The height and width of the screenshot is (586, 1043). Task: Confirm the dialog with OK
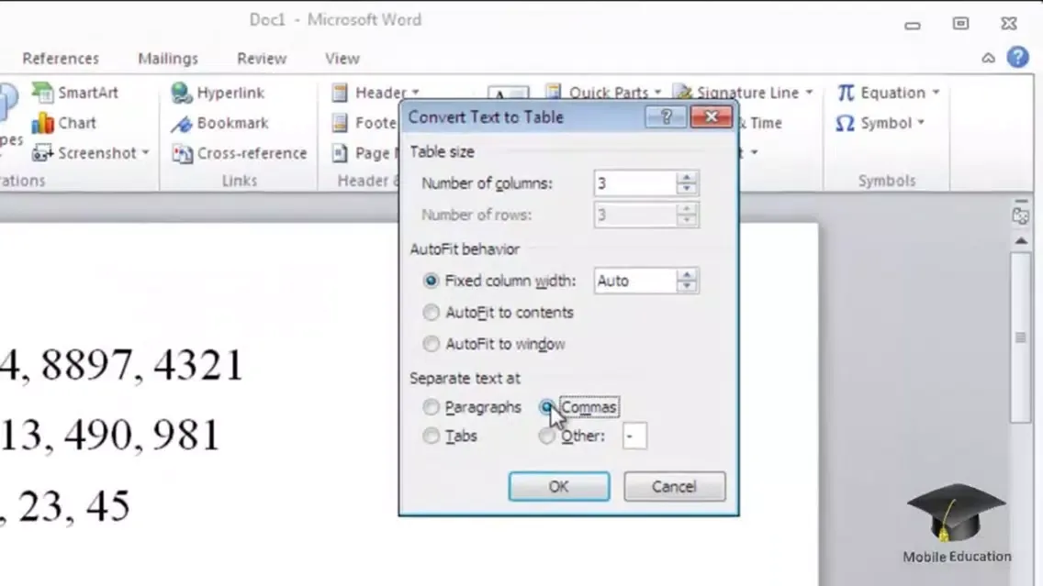[559, 486]
